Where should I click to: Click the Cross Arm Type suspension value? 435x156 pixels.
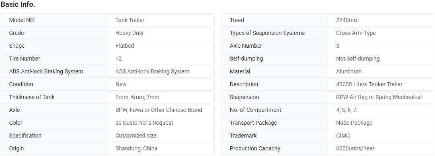click(x=356, y=33)
